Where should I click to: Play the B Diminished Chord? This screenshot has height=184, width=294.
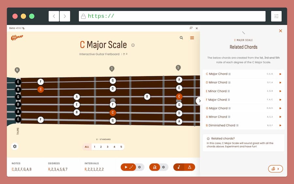coord(280,125)
